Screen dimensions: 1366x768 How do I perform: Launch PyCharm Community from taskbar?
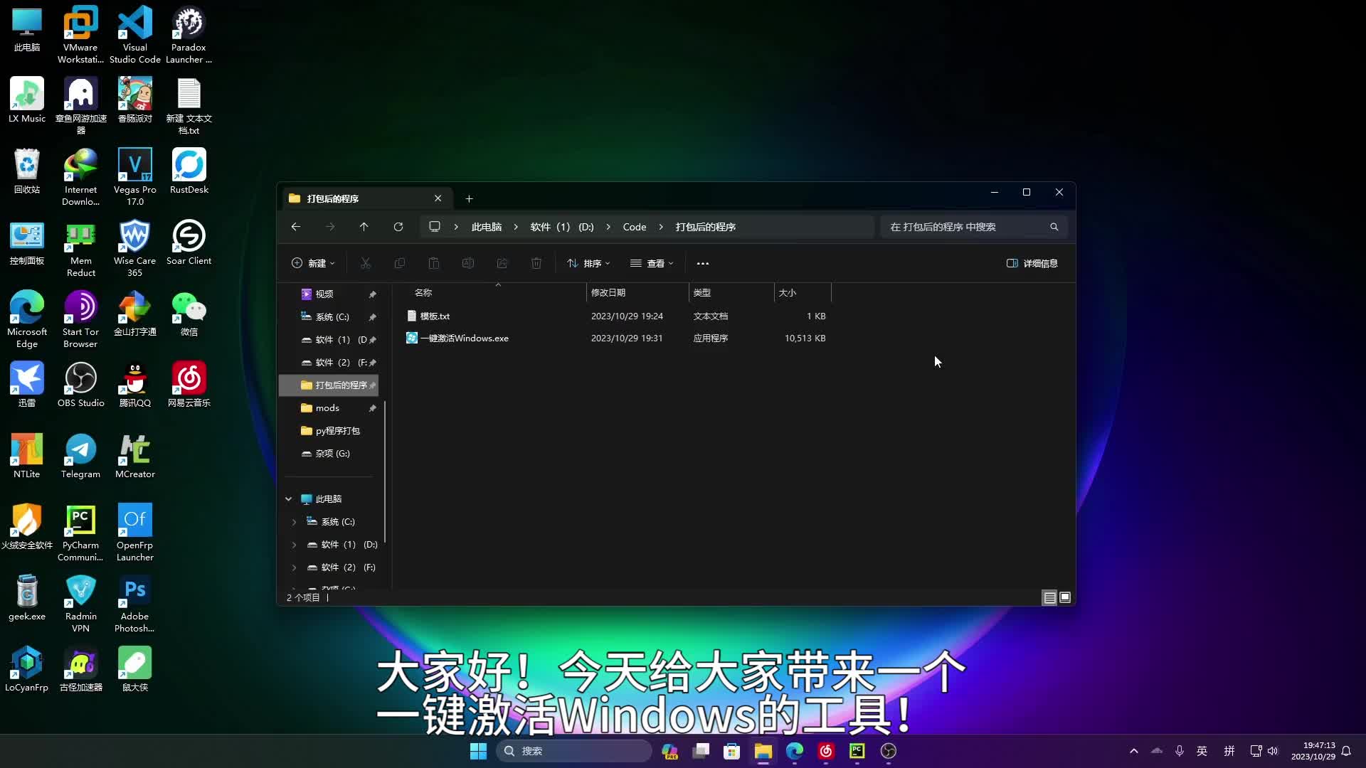pyautogui.click(x=857, y=750)
